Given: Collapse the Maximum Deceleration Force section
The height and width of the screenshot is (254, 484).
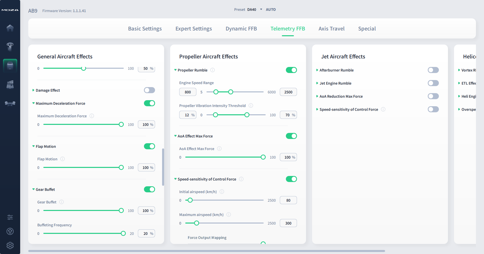Looking at the screenshot, I should click(x=33, y=103).
